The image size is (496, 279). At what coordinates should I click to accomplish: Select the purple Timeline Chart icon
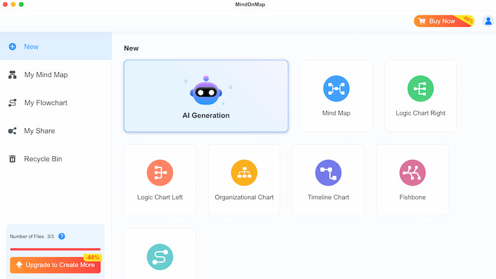click(x=329, y=173)
